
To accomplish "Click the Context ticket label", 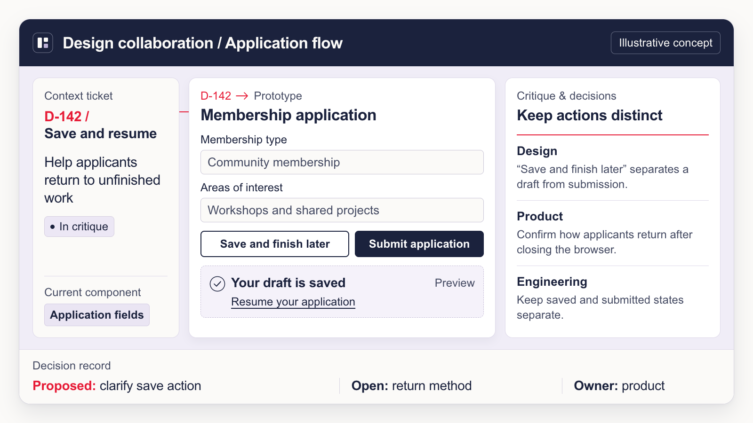I will 79,96.
